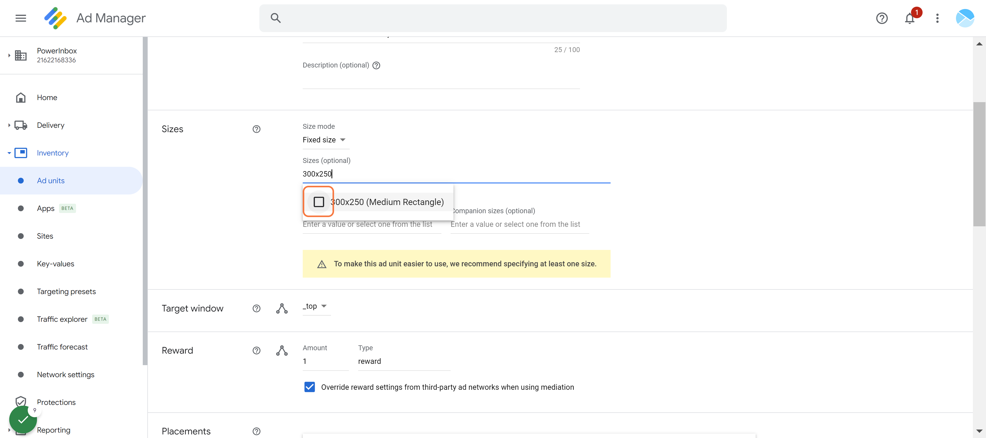
Task: Click the page vertical scrollbar thumb
Action: click(x=979, y=164)
